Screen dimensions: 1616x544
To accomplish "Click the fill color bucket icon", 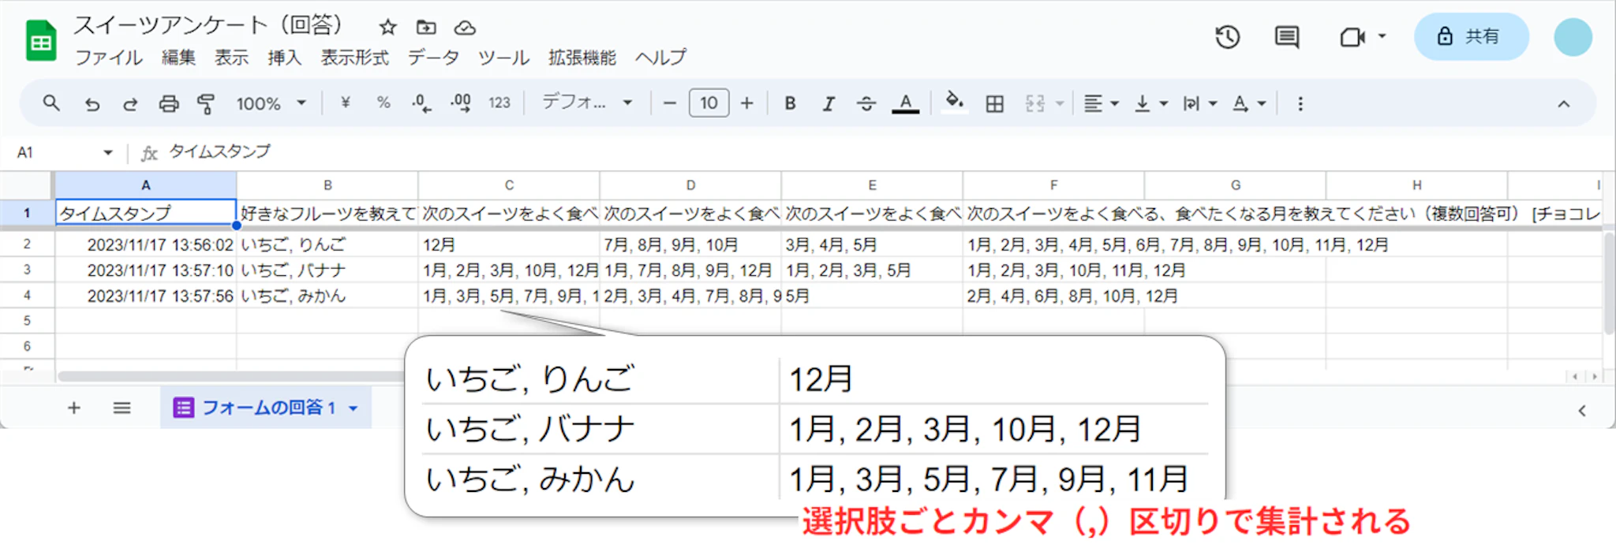I will click(954, 102).
